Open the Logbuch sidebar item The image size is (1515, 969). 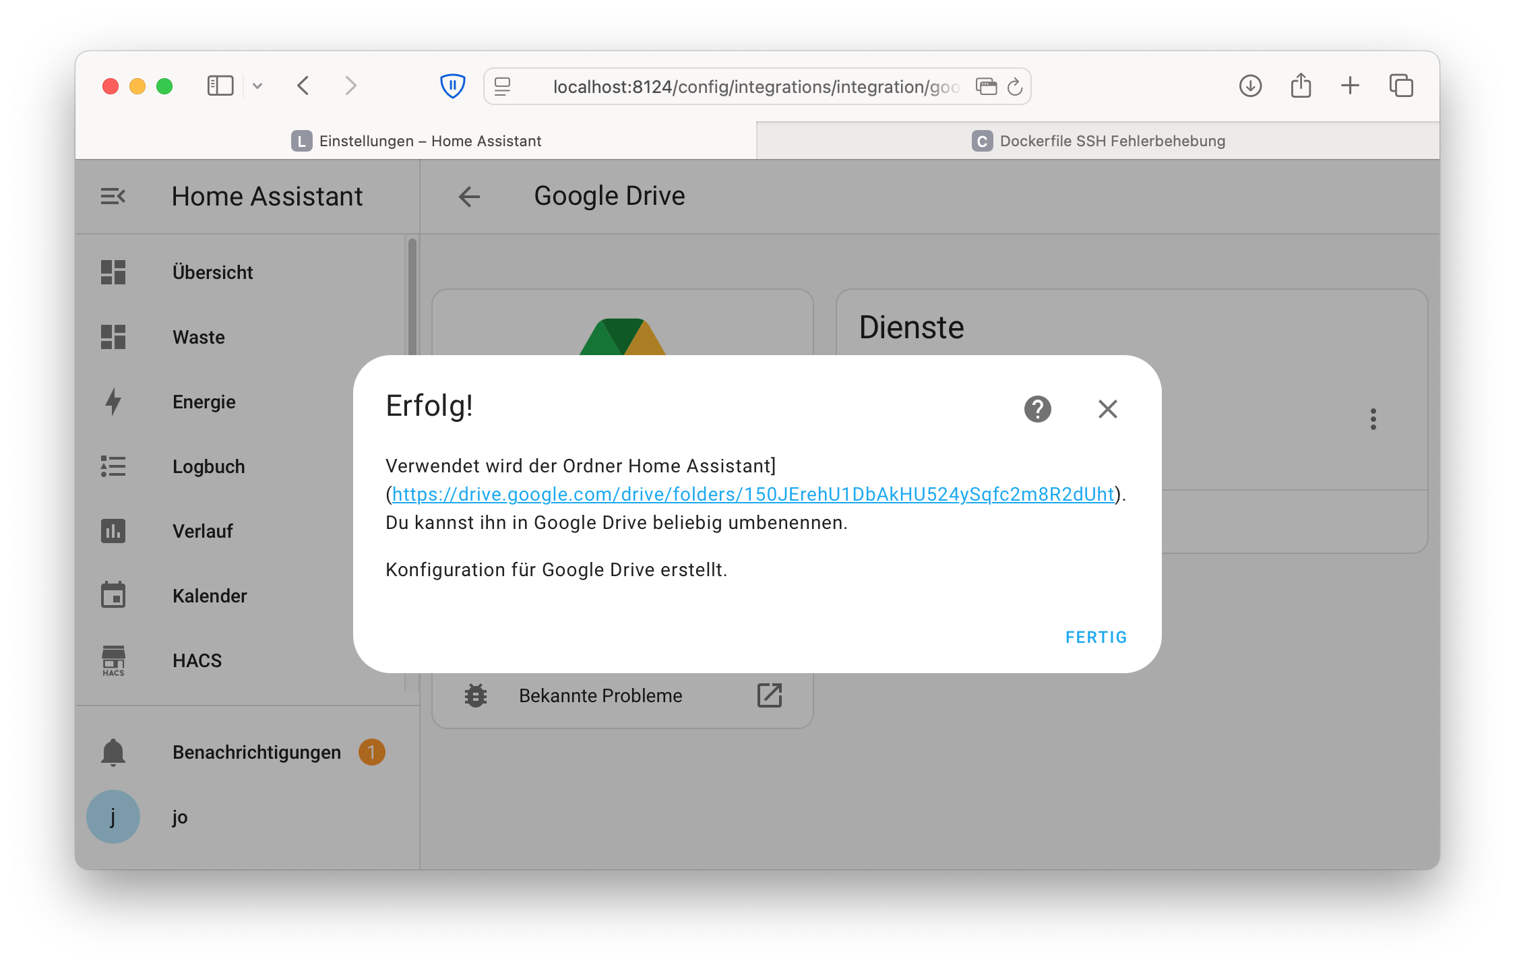(208, 466)
